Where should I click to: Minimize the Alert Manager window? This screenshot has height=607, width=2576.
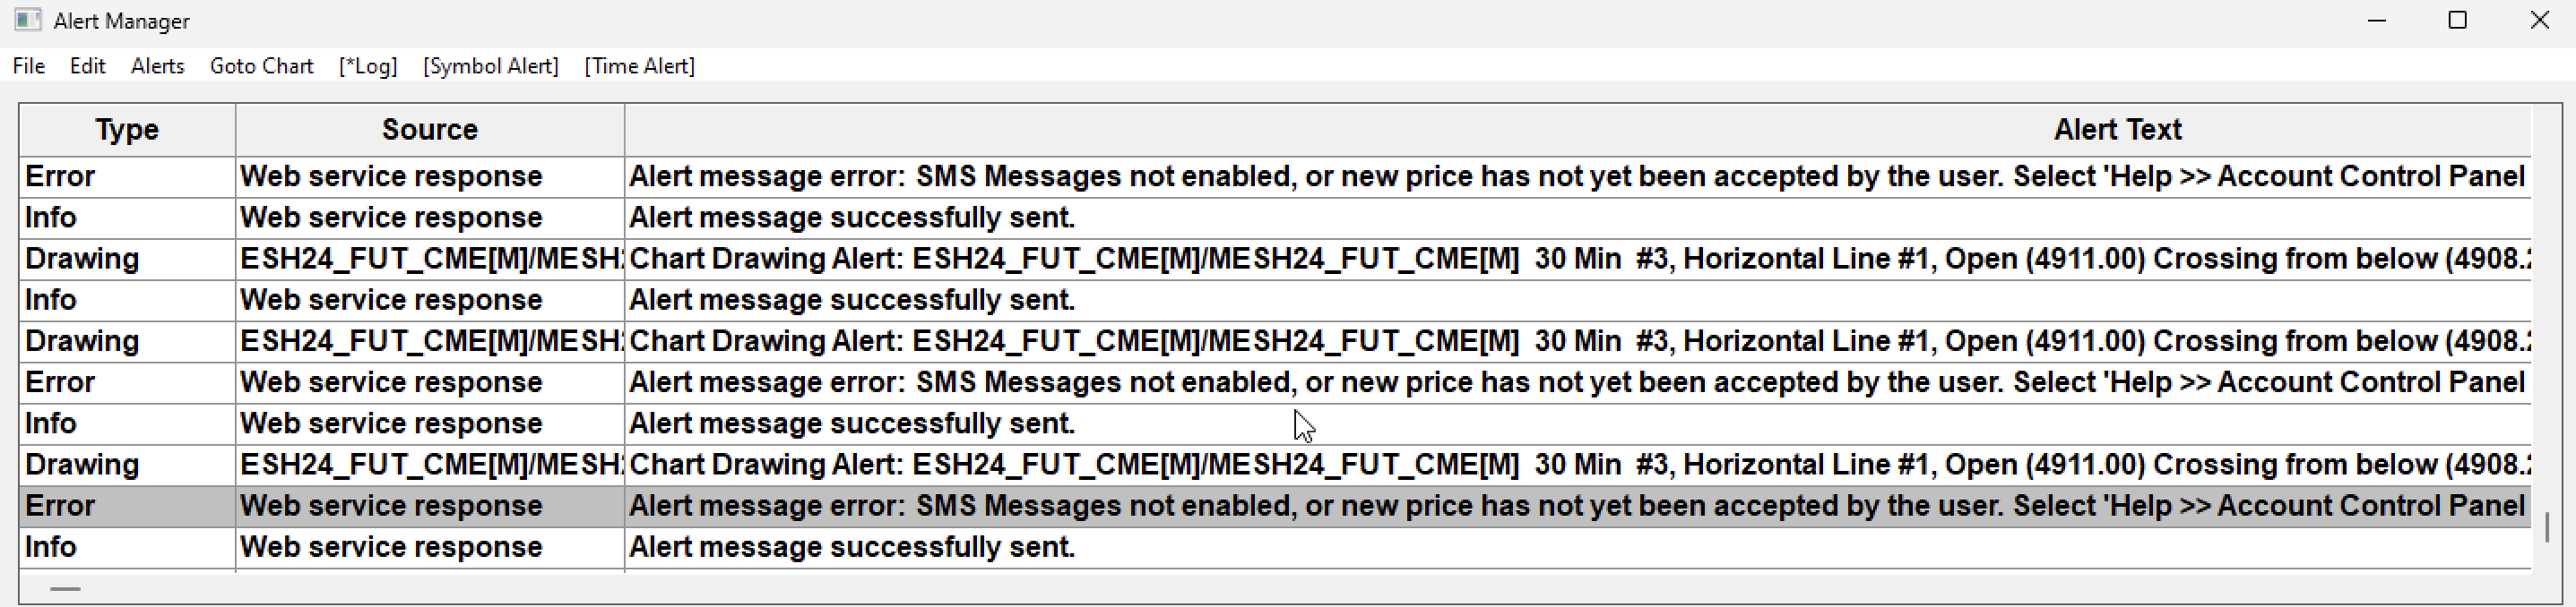pyautogui.click(x=2377, y=20)
